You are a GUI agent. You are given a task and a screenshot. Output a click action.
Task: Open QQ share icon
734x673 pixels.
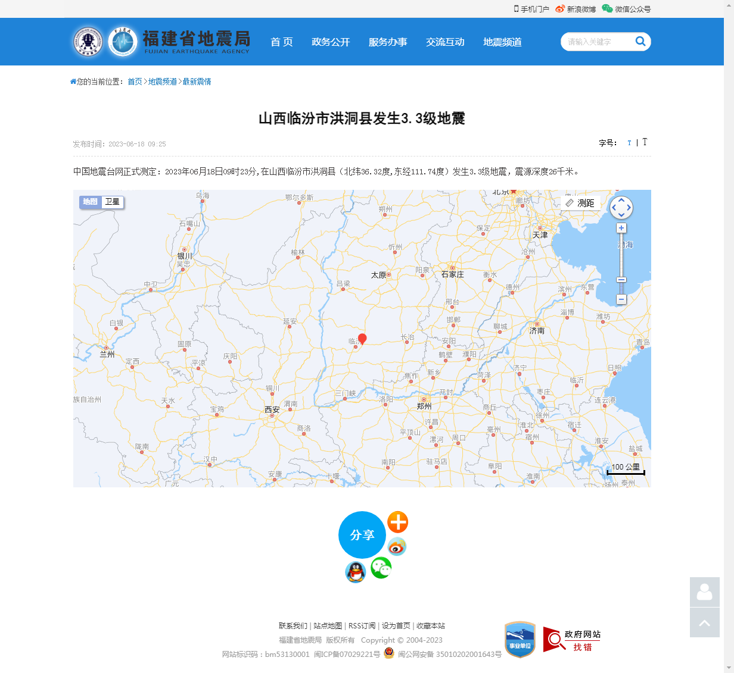point(356,572)
